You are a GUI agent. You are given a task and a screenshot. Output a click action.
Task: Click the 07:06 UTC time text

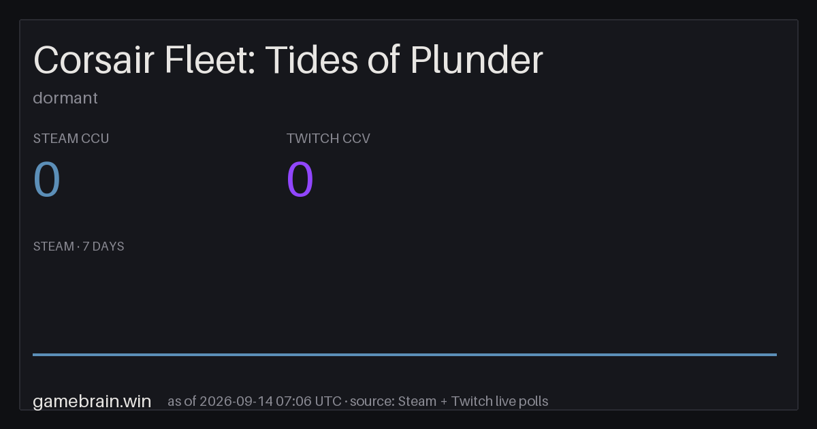[310, 401]
